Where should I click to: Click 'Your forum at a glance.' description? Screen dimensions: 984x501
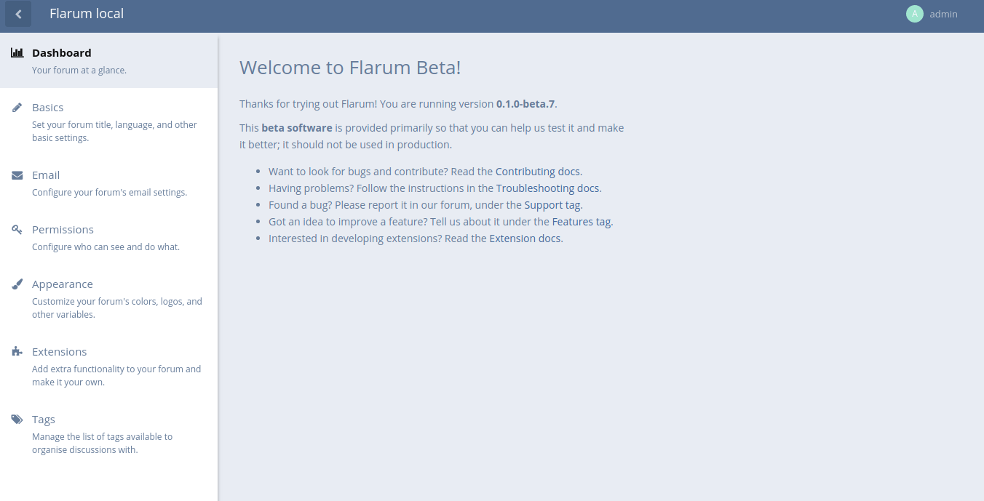coord(79,71)
